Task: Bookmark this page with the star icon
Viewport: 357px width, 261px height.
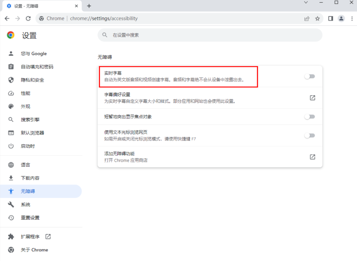Action: 317,19
